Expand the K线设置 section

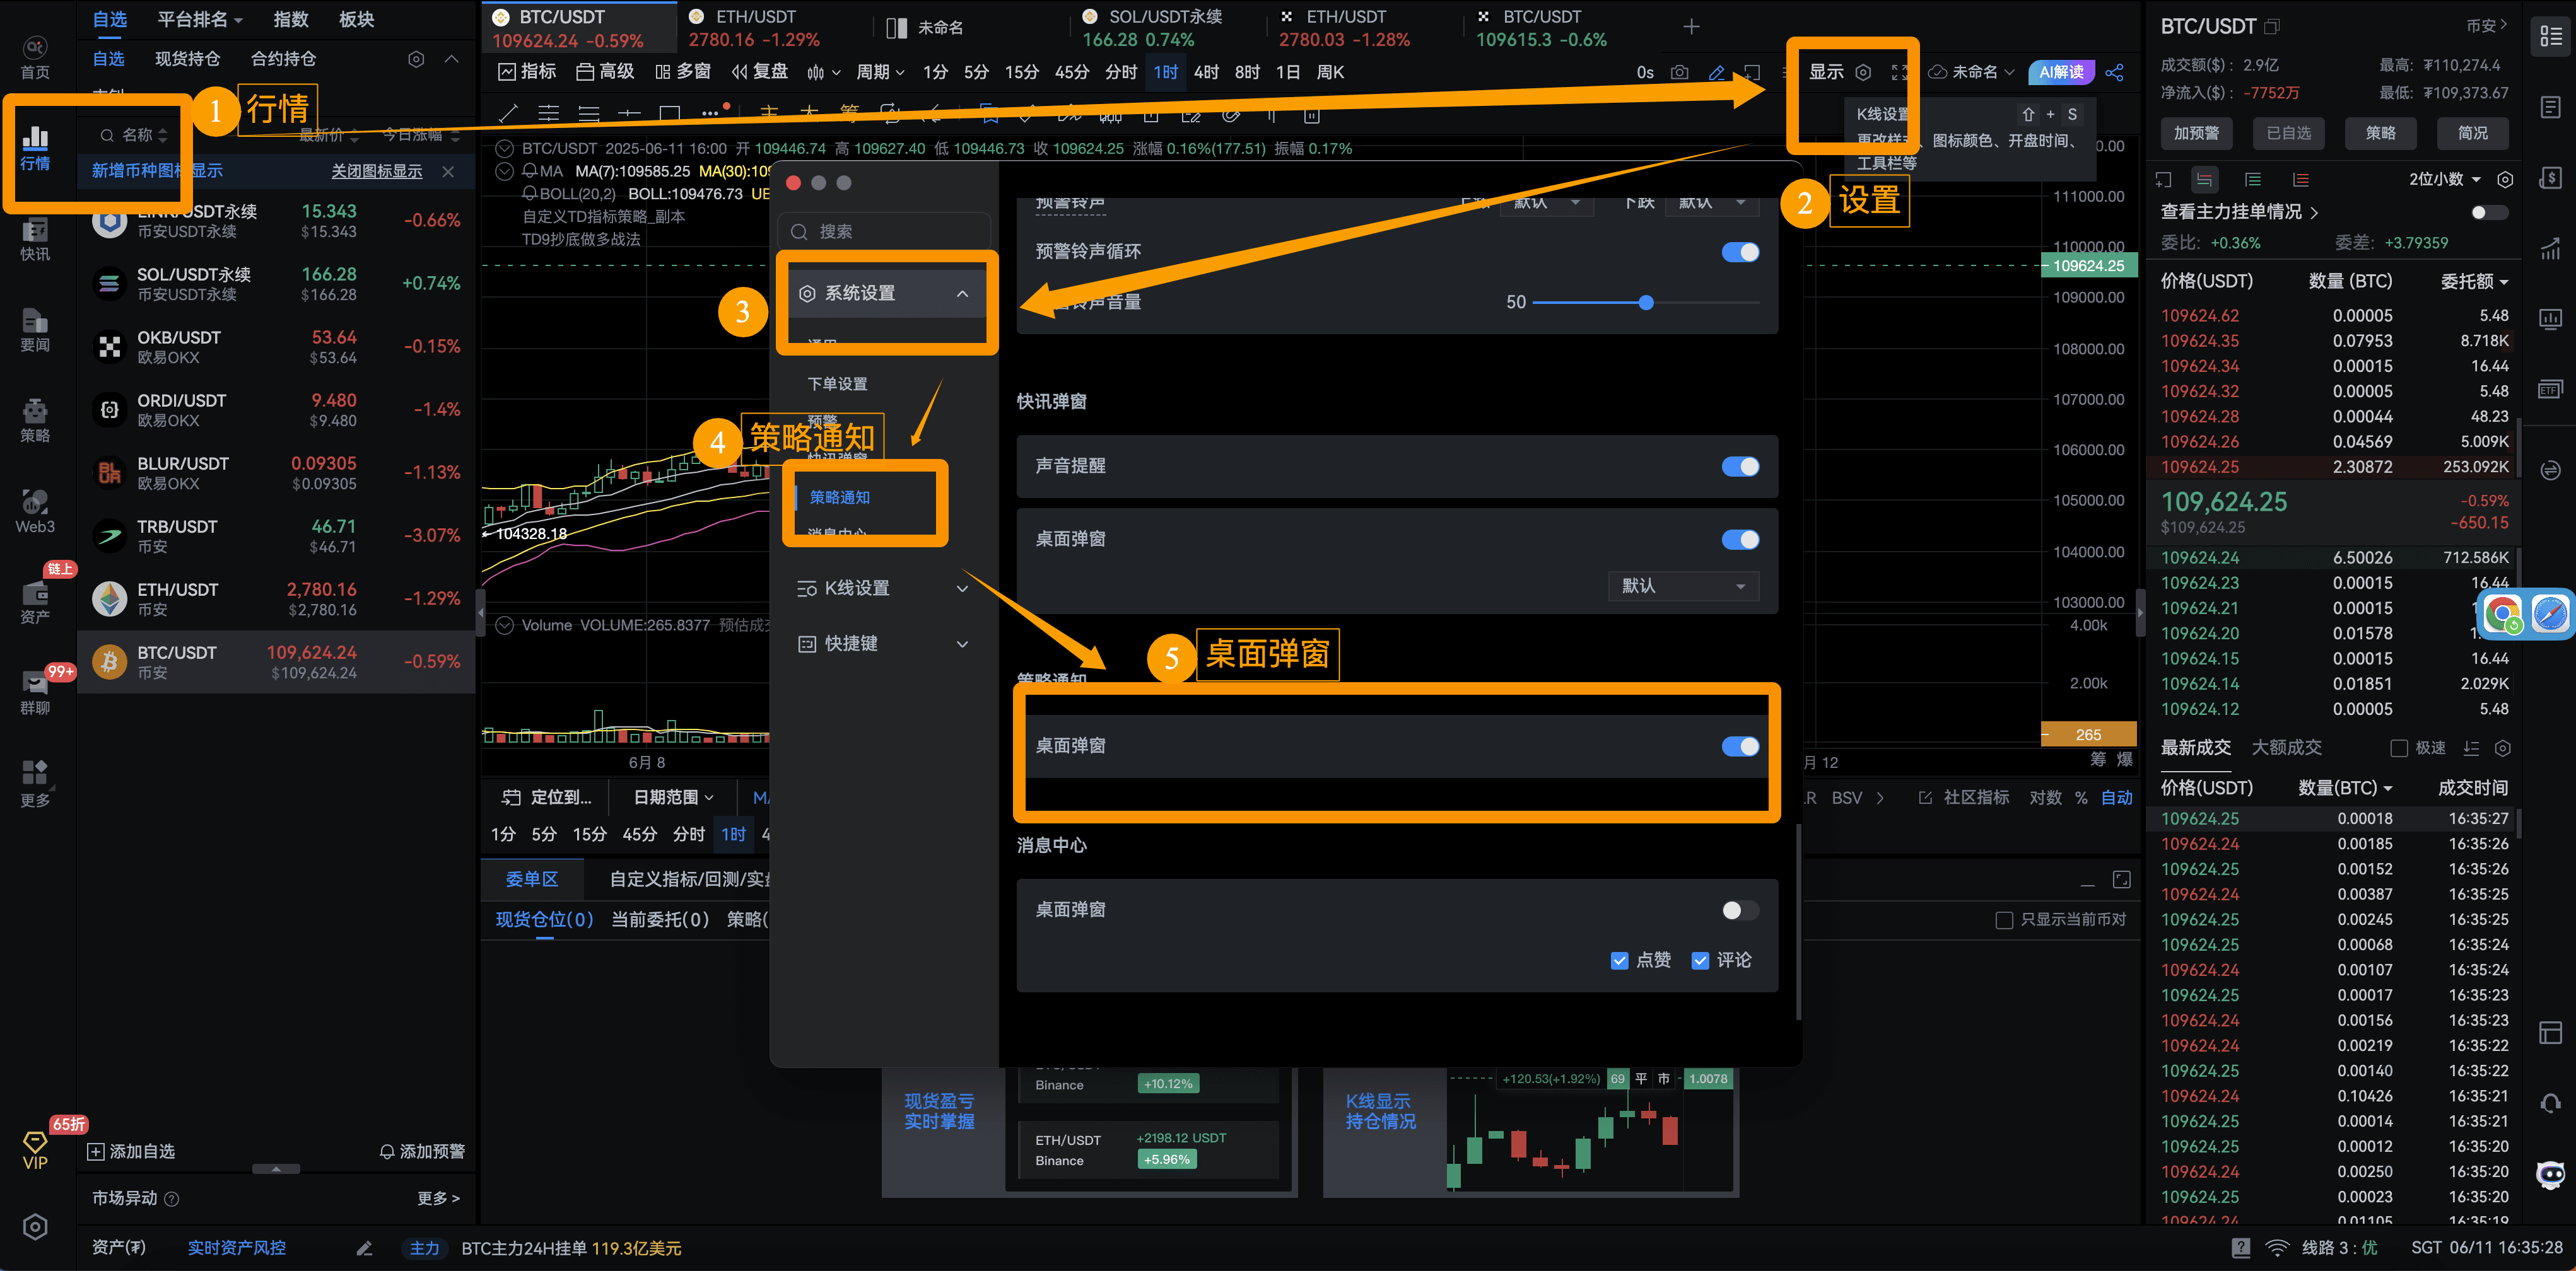(884, 589)
